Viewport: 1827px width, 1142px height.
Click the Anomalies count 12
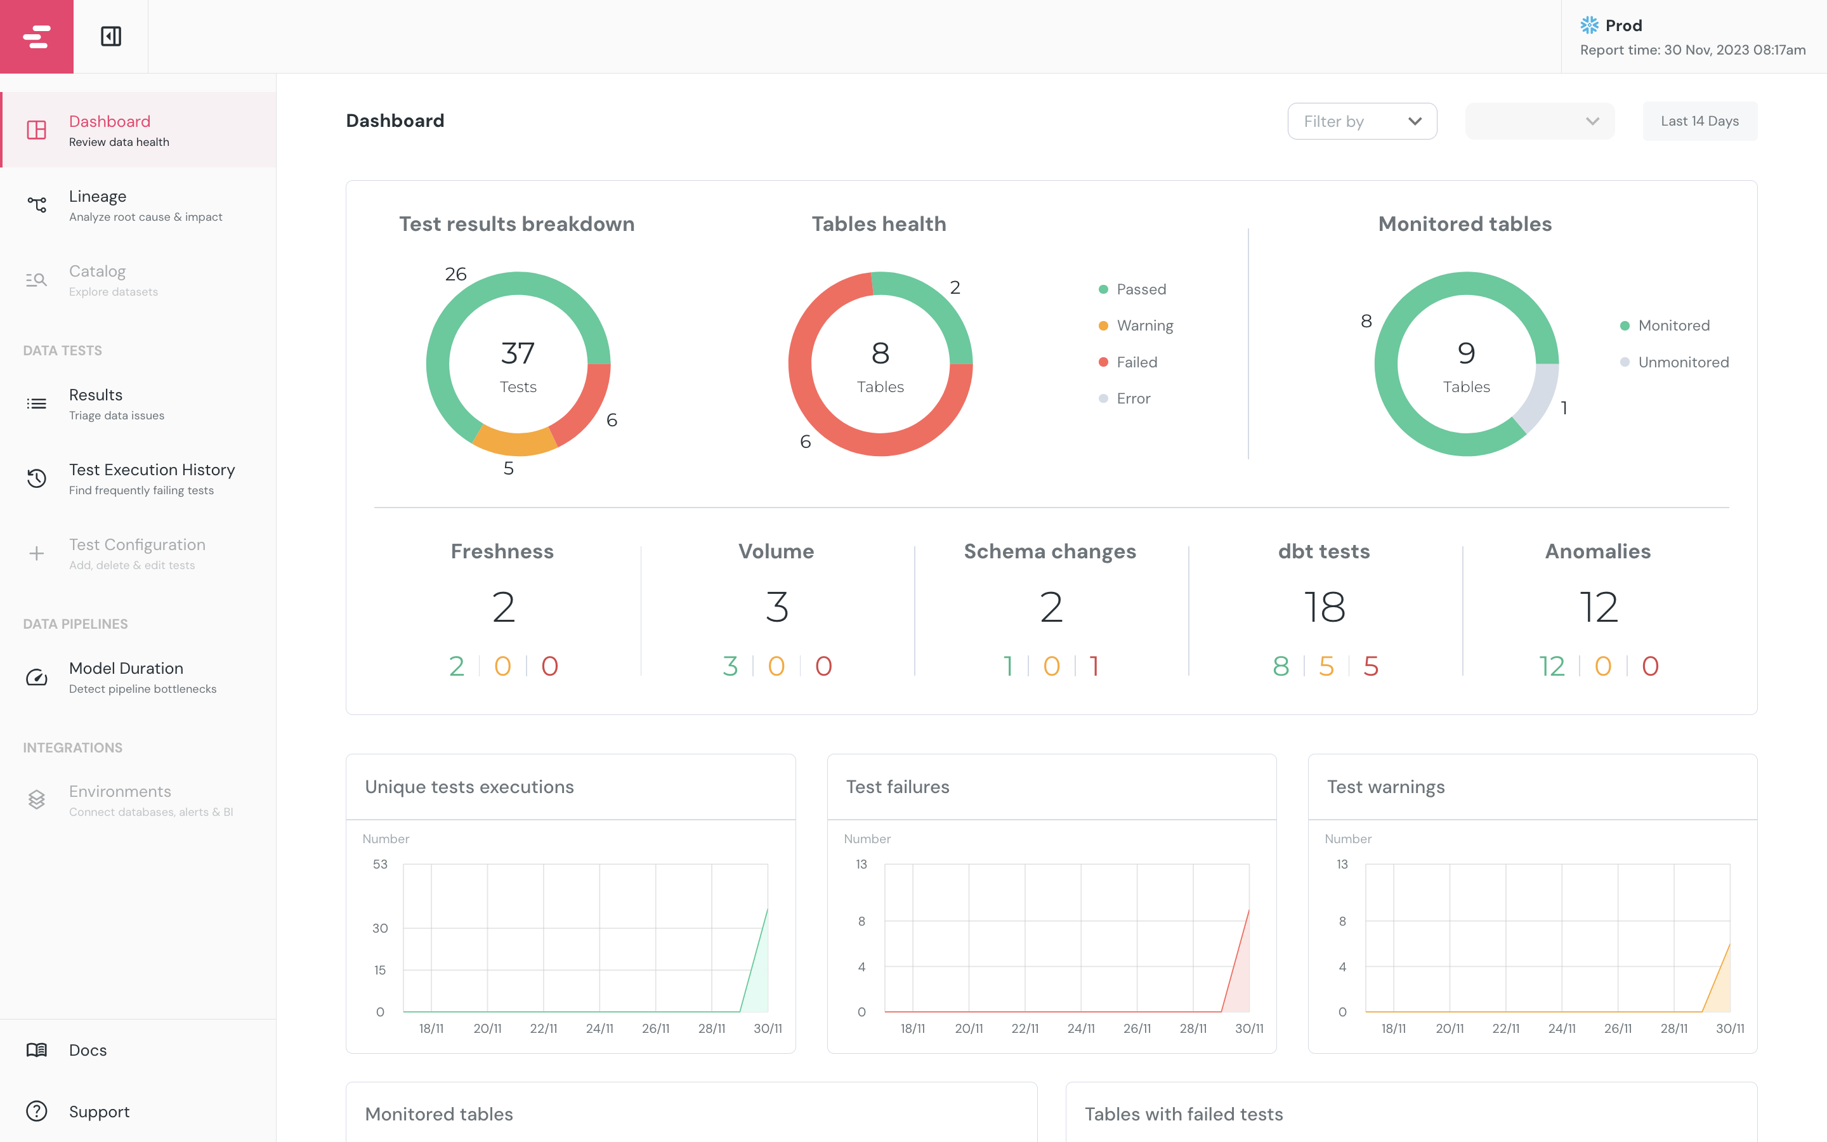coord(1598,607)
